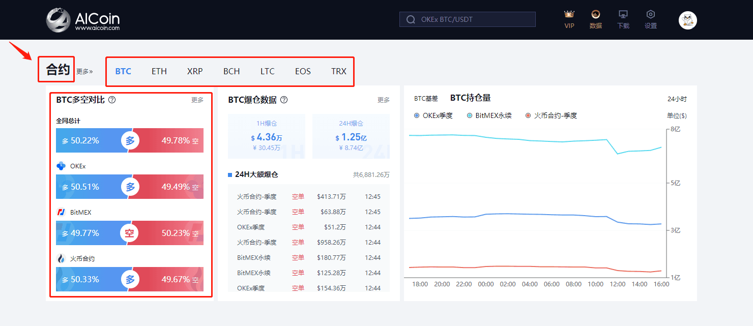The width and height of the screenshot is (753, 326).
Task: Click the search magnifier icon
Action: pos(410,20)
